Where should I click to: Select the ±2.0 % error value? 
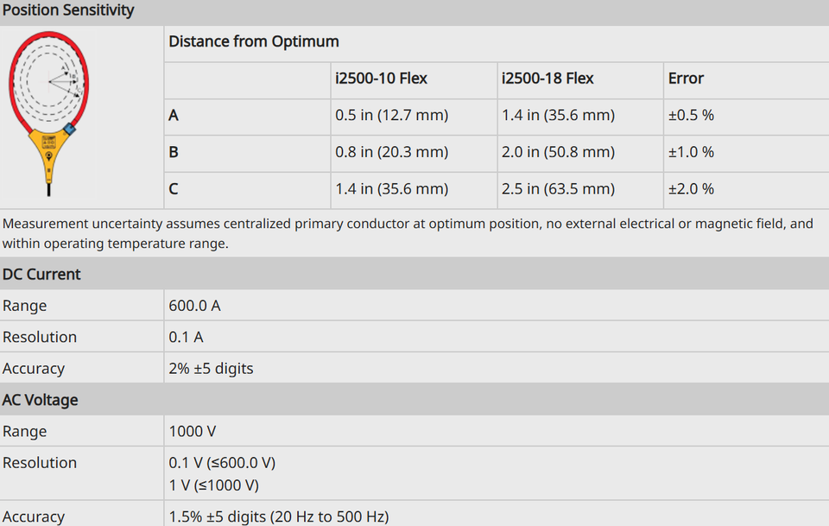point(691,189)
